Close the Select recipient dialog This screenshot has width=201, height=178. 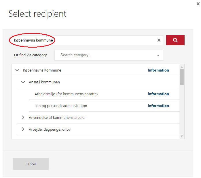(x=198, y=4)
